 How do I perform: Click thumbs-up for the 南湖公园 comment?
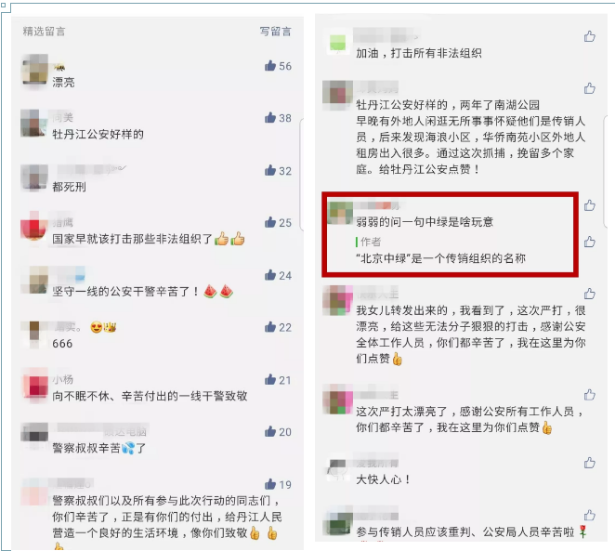(x=590, y=88)
